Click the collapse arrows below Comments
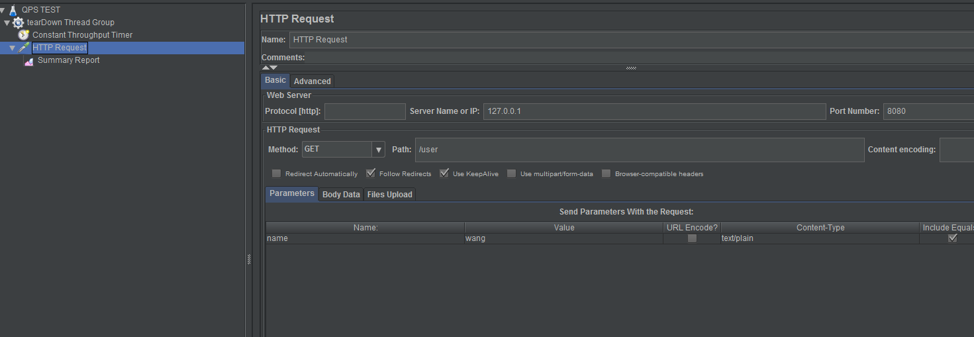Image resolution: width=974 pixels, height=337 pixels. [269, 68]
